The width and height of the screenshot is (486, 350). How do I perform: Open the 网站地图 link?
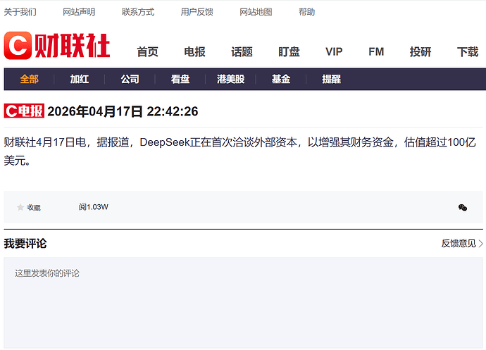256,12
